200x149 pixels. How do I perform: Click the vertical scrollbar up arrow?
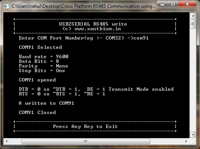click(x=193, y=16)
